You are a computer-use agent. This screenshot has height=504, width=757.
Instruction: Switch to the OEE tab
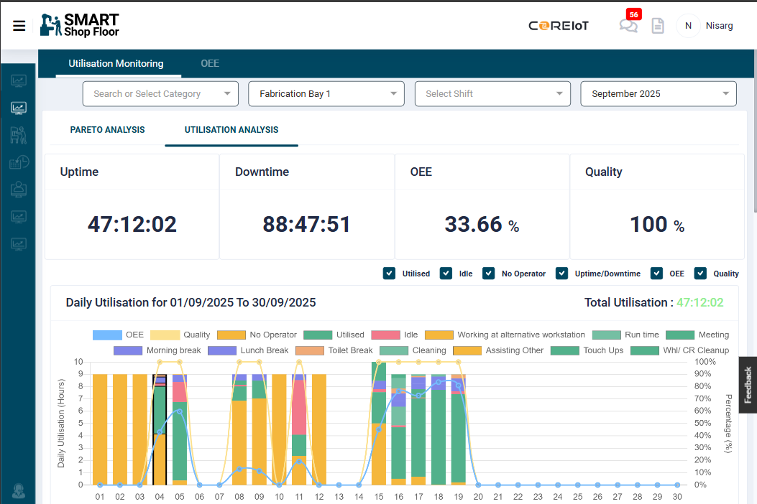[210, 63]
